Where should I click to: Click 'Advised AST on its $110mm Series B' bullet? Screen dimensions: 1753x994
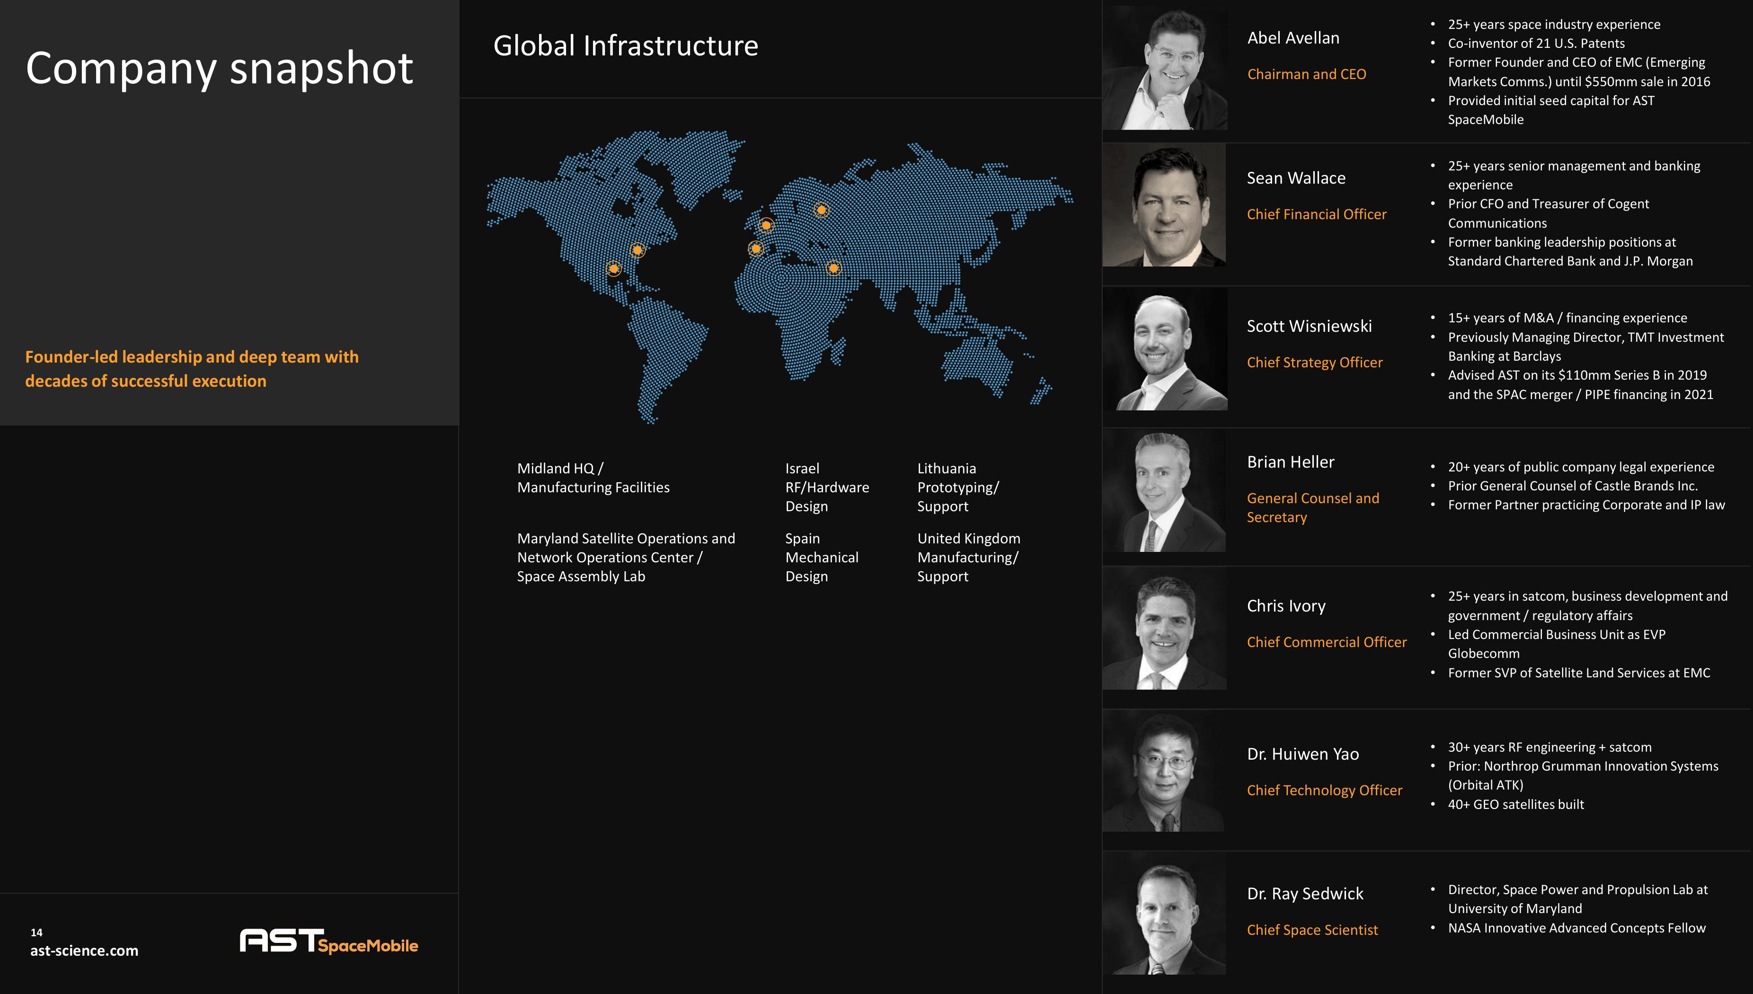(x=1580, y=385)
